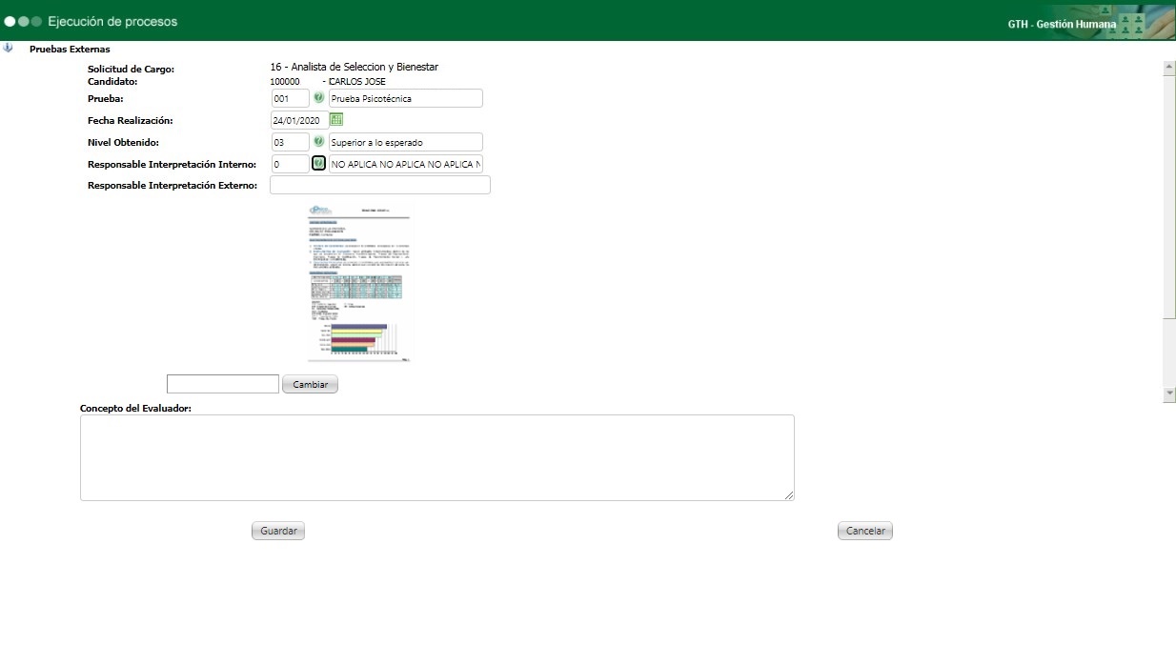This screenshot has width=1176, height=665.
Task: Click the 16 - Analista de Seleccion text
Action: (x=355, y=68)
